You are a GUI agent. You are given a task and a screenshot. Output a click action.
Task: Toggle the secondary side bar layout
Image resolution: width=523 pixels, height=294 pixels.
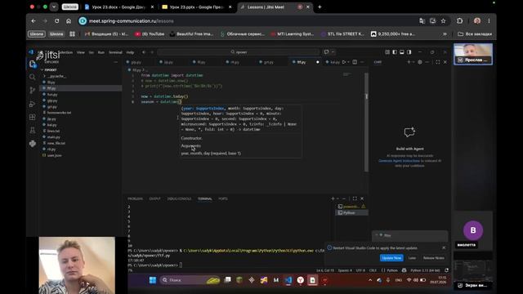(409, 52)
